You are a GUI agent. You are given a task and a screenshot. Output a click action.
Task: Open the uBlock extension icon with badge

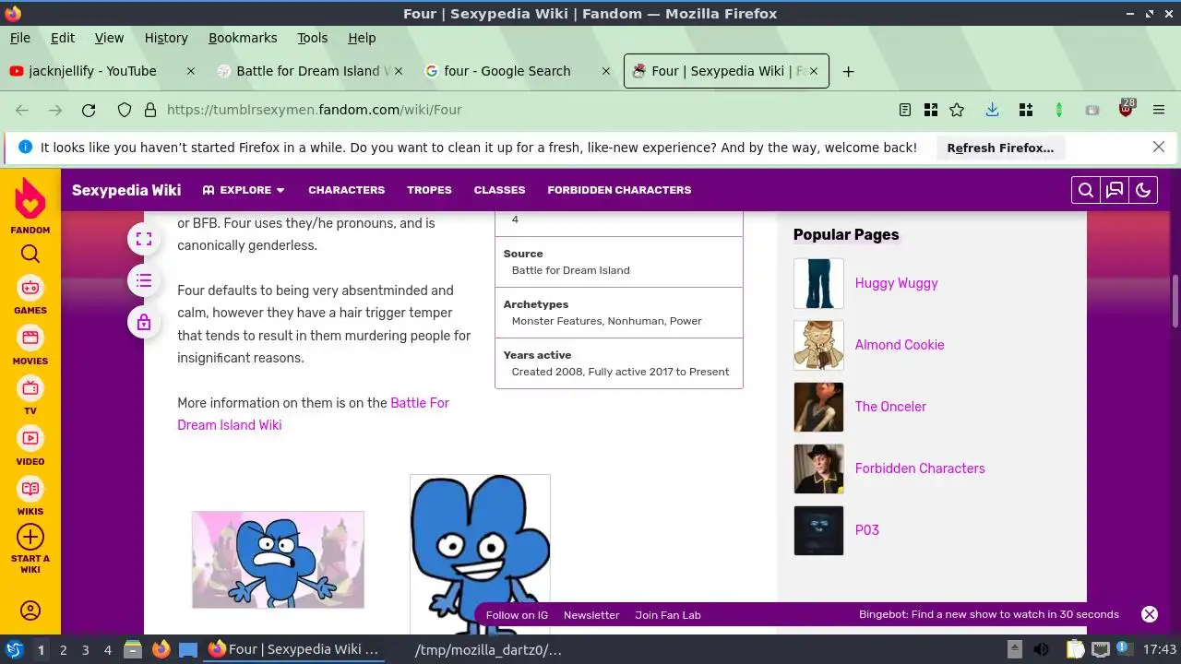coord(1126,109)
